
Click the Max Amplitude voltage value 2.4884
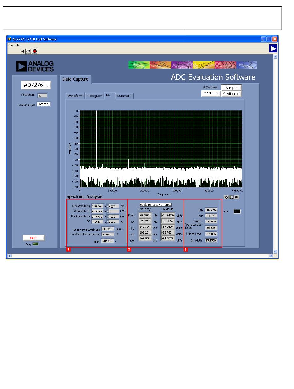(x=97, y=206)
